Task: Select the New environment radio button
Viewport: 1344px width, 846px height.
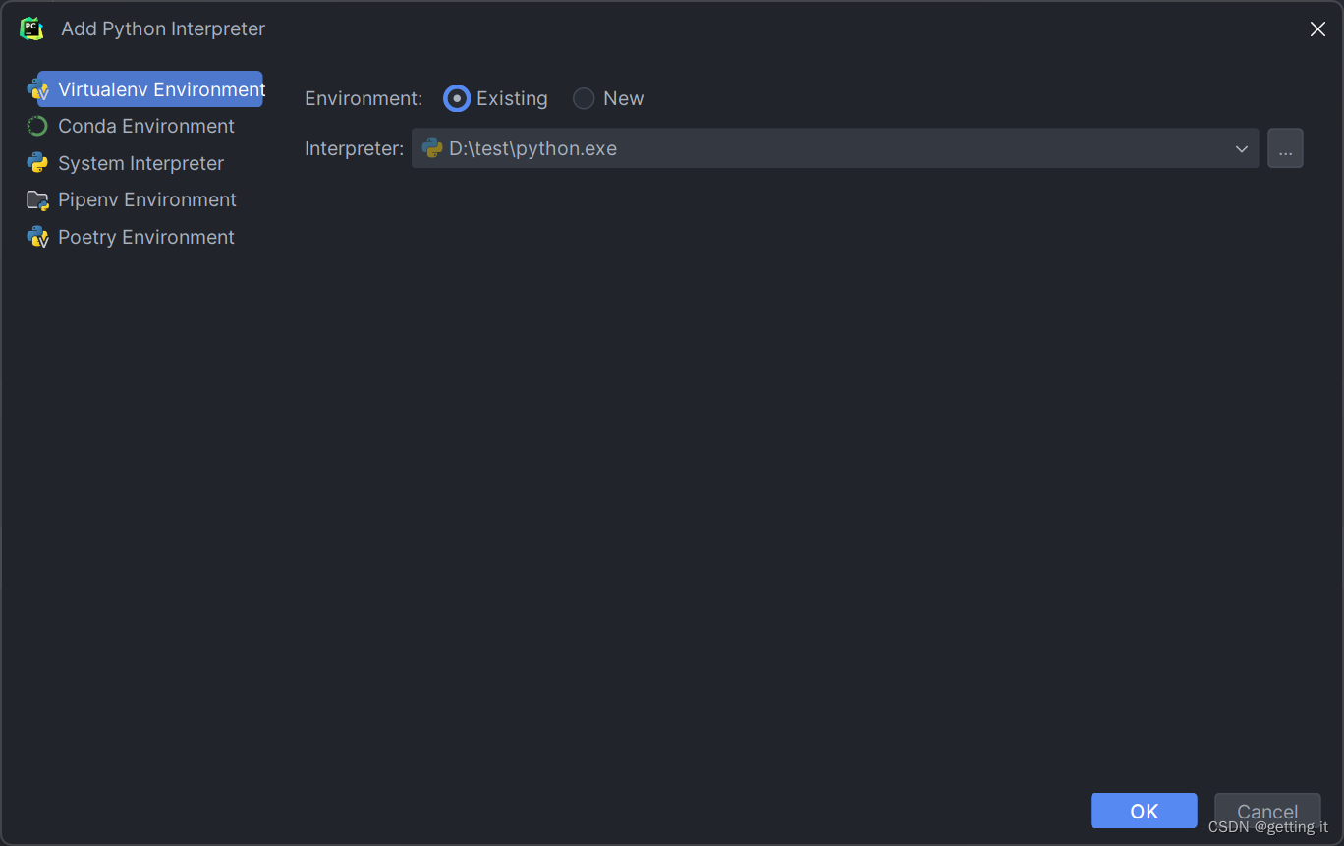Action: point(584,98)
